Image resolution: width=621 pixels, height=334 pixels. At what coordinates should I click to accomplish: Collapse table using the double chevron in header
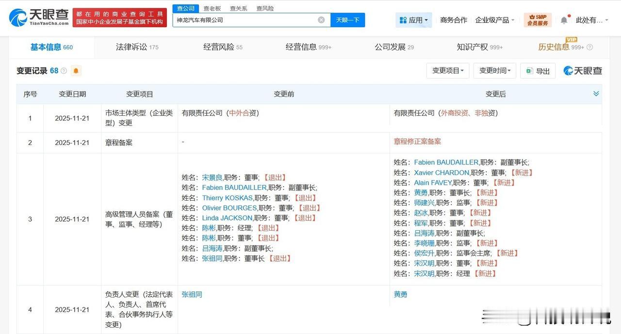tap(596, 94)
